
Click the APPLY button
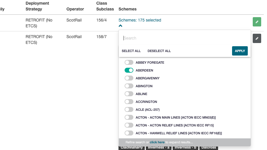coord(240,51)
